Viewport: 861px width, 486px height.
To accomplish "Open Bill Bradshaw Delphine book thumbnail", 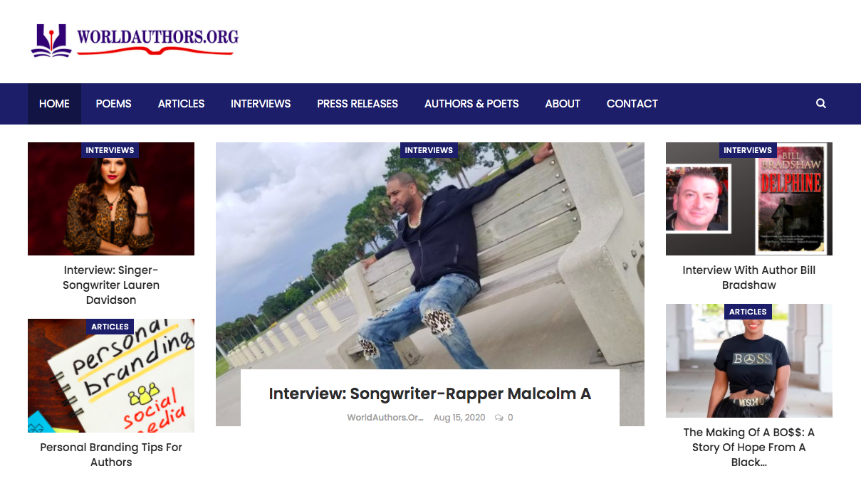I will (x=749, y=199).
